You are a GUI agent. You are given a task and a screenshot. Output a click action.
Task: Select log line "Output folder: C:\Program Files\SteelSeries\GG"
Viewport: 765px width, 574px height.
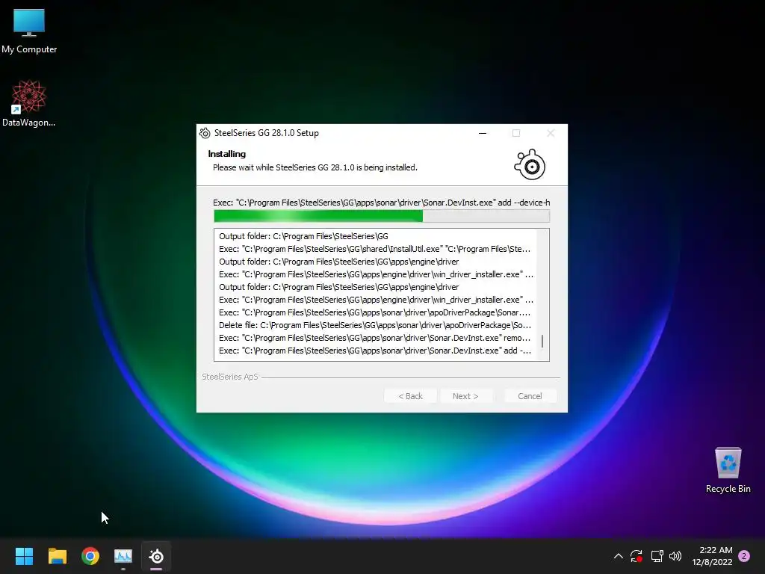(x=303, y=236)
